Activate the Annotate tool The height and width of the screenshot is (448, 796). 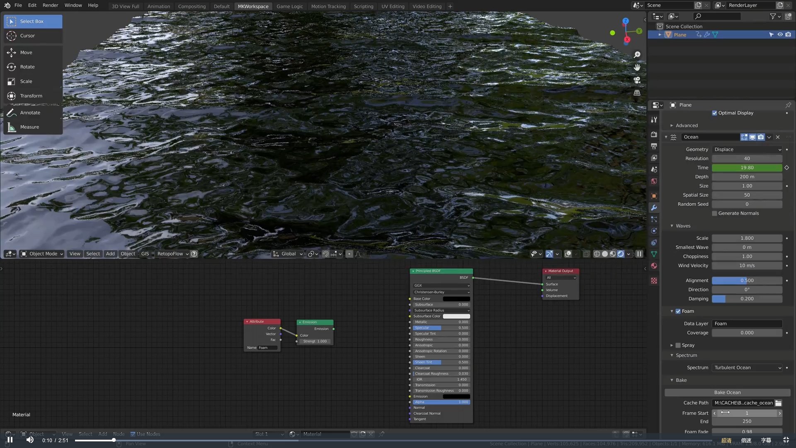click(33, 113)
